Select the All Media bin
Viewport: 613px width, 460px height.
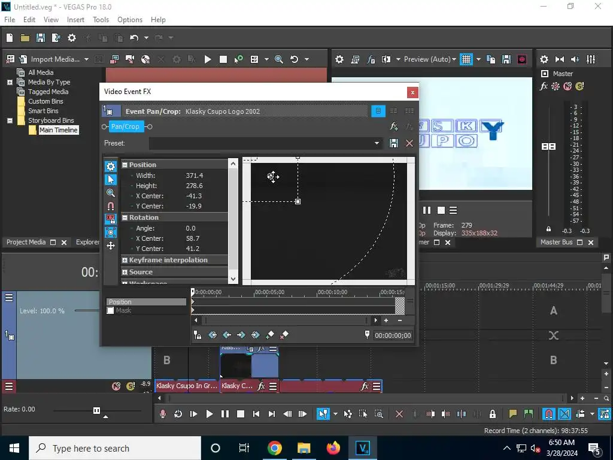(41, 72)
